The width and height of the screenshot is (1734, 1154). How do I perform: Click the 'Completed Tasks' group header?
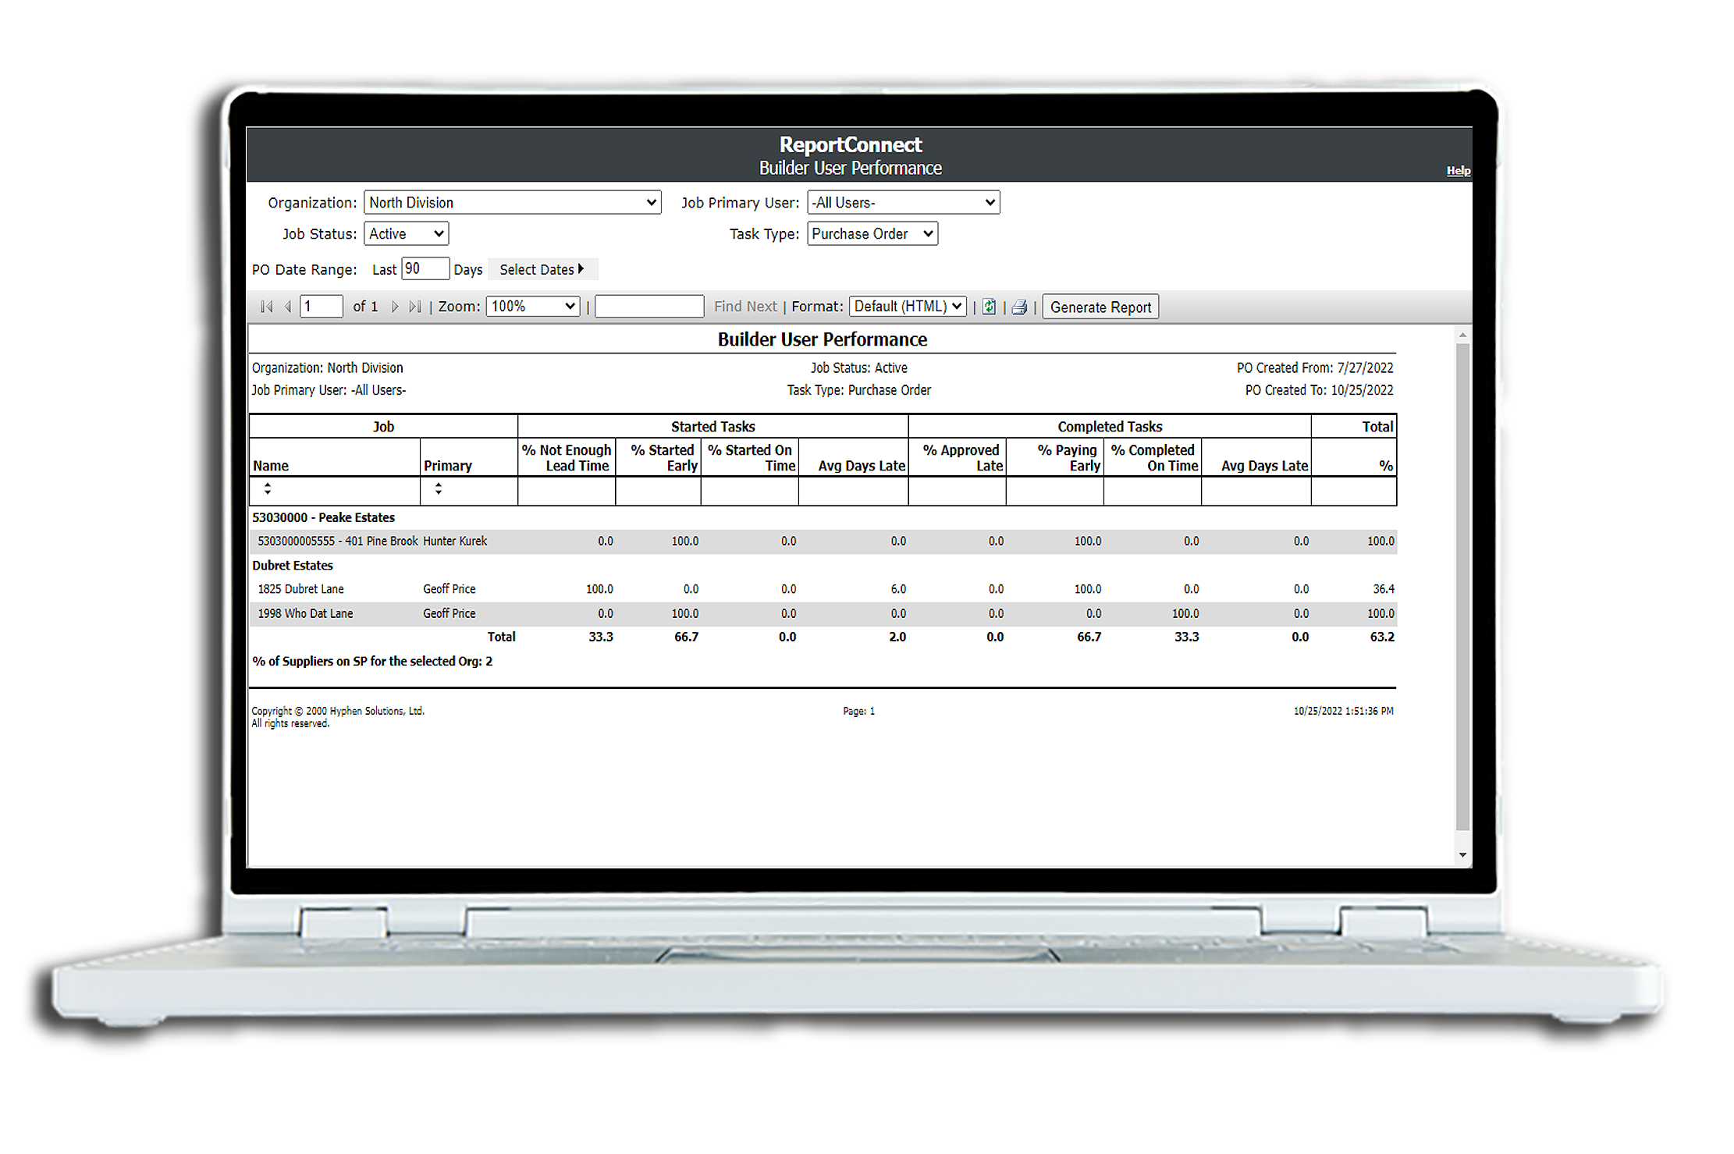[1110, 427]
